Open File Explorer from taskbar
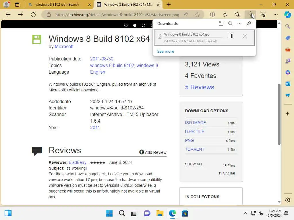This screenshot has height=220, width=294. coord(160,213)
